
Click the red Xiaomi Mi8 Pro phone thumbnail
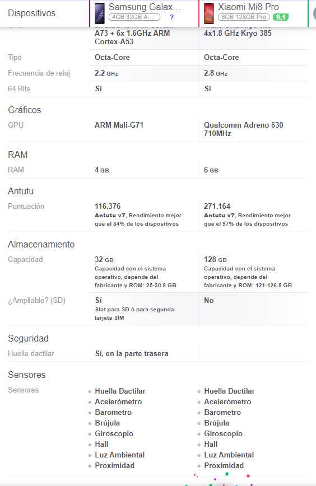click(208, 13)
